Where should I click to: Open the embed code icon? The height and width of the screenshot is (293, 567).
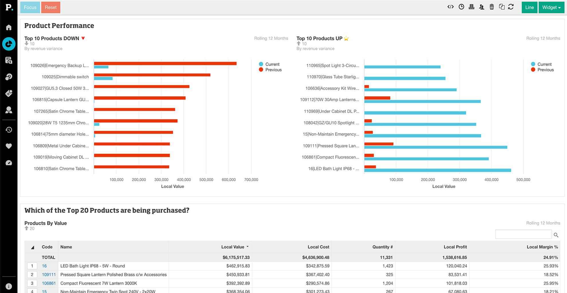point(450,7)
